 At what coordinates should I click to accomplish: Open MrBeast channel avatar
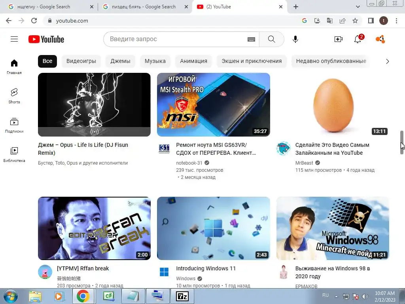(283, 149)
